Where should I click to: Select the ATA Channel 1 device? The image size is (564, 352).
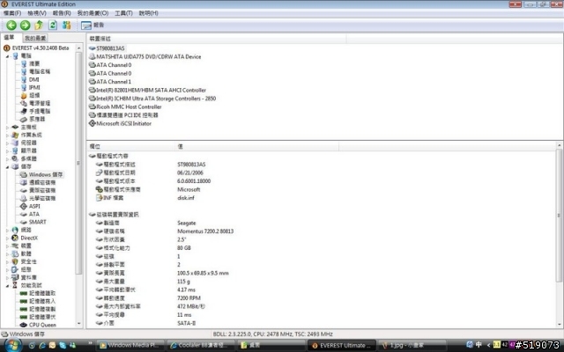[x=114, y=82]
